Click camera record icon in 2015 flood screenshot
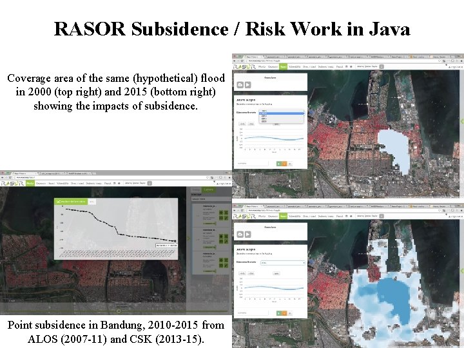Image resolution: width=464 pixels, height=348 pixels. tap(240, 235)
